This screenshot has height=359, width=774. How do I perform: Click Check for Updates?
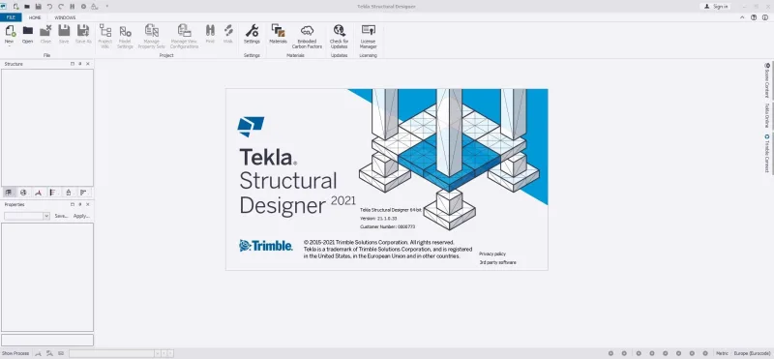(340, 37)
